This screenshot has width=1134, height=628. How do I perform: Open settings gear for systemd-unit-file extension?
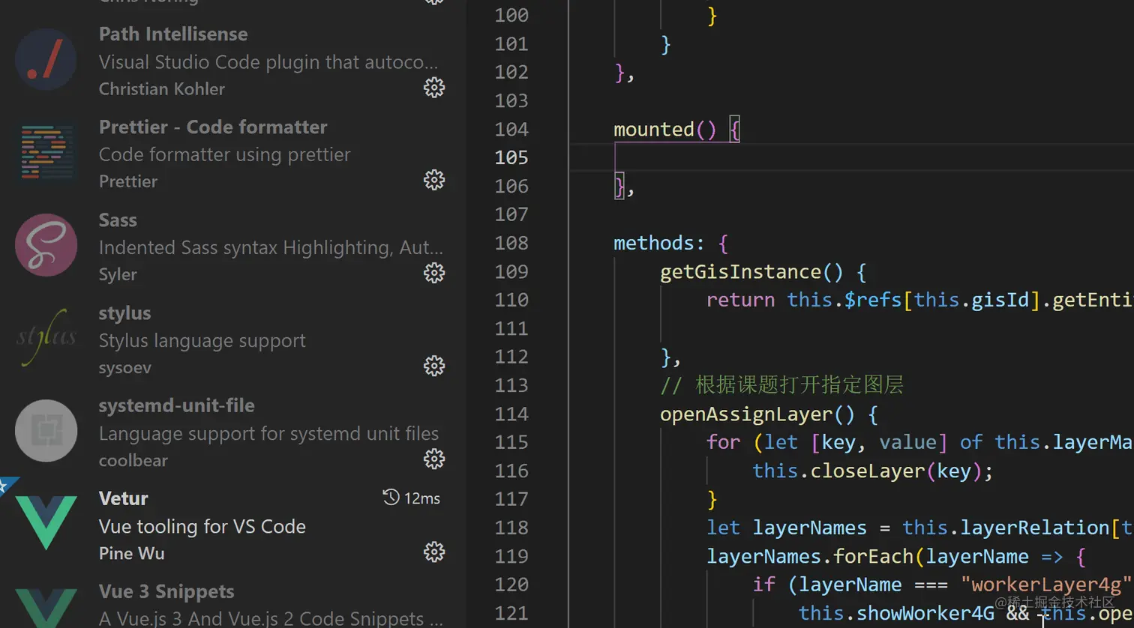click(x=434, y=459)
